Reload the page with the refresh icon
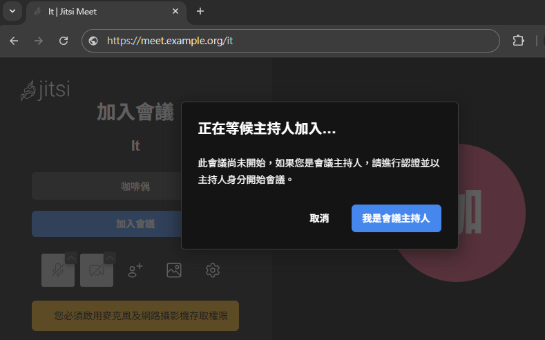 point(64,41)
